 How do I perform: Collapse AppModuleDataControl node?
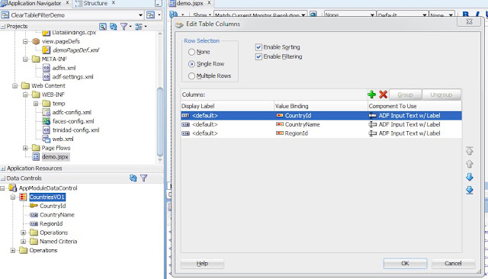[x=2, y=188]
